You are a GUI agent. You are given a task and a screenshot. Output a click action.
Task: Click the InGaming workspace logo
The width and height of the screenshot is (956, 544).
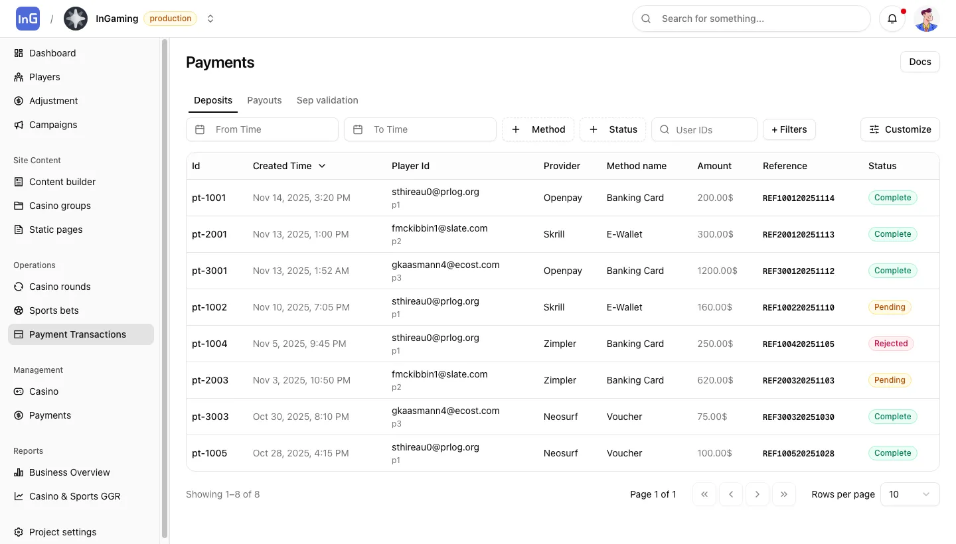click(75, 19)
